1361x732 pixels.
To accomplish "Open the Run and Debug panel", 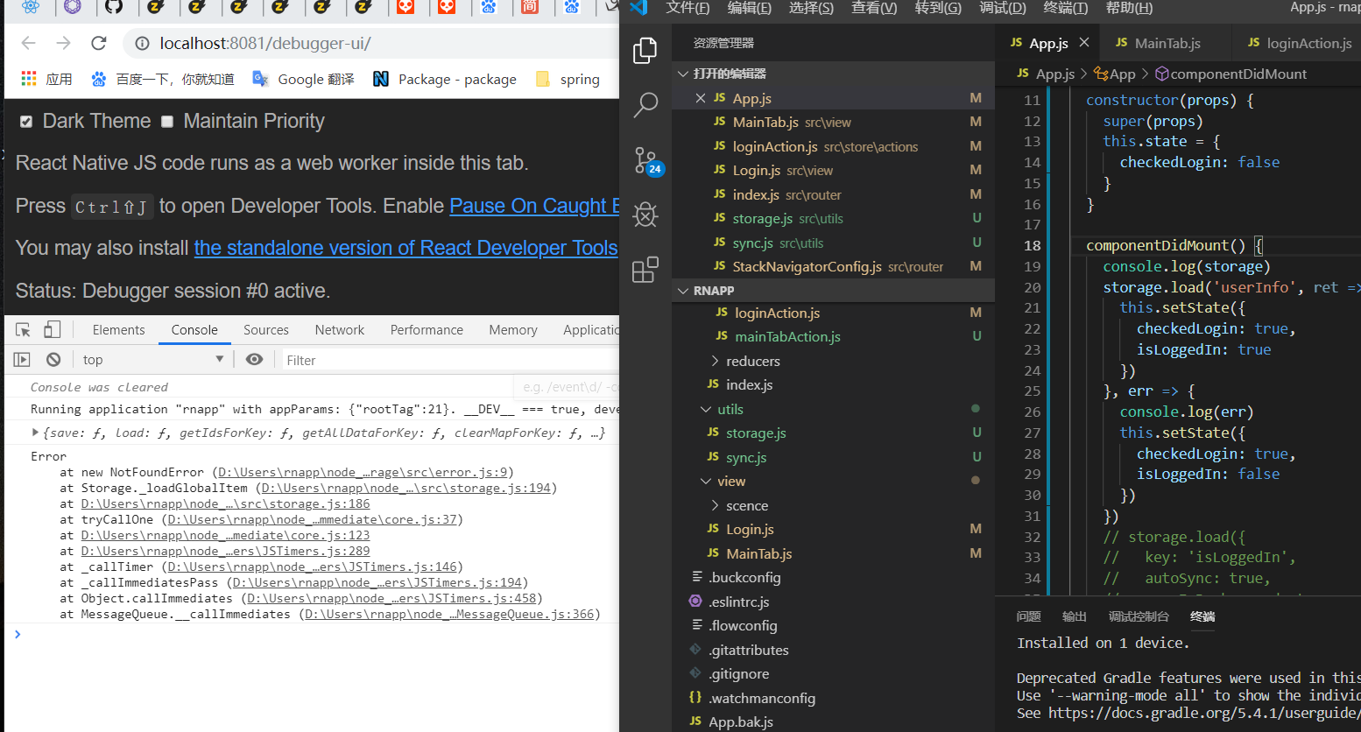I will tap(645, 215).
